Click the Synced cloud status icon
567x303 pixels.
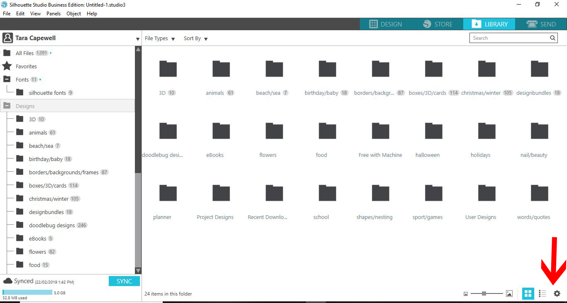point(7,281)
